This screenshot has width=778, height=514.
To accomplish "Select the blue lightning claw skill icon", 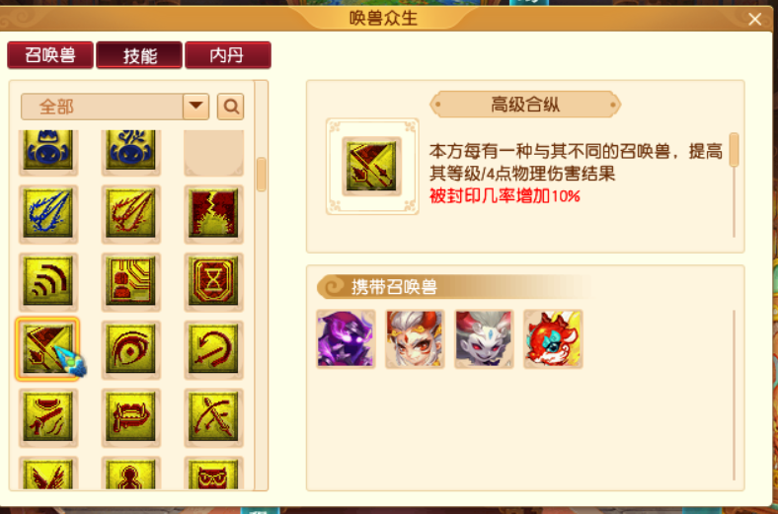I will 48,214.
